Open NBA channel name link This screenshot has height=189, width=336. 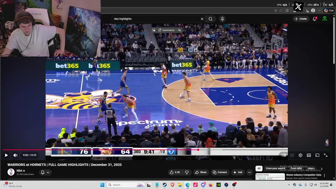[x=19, y=171]
